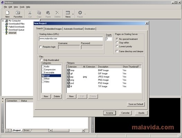182x138 pixels.
Task: Select the Stay within radio option
Action: pos(117,43)
